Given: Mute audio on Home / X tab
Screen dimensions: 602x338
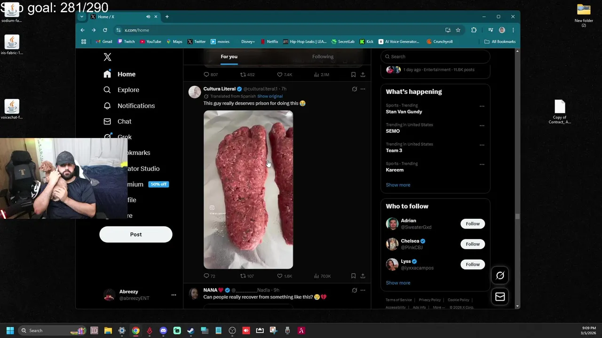Looking at the screenshot, I should coord(148,16).
